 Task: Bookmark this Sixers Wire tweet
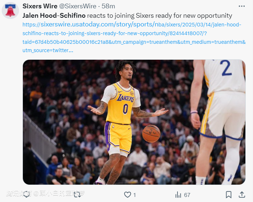(x=229, y=195)
